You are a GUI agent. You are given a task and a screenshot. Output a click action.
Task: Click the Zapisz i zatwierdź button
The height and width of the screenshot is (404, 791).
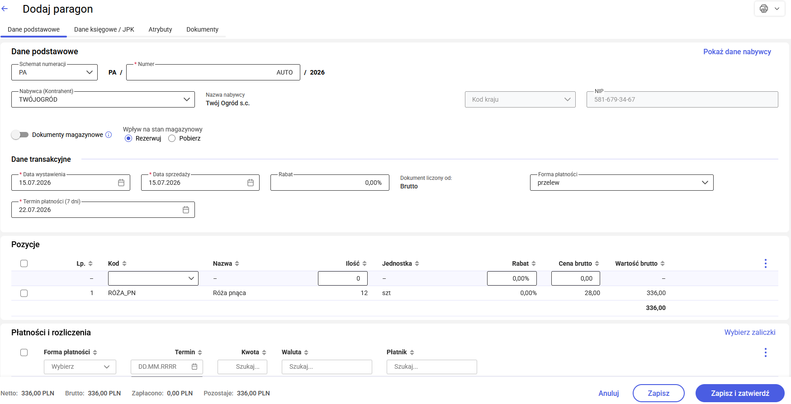pos(740,393)
